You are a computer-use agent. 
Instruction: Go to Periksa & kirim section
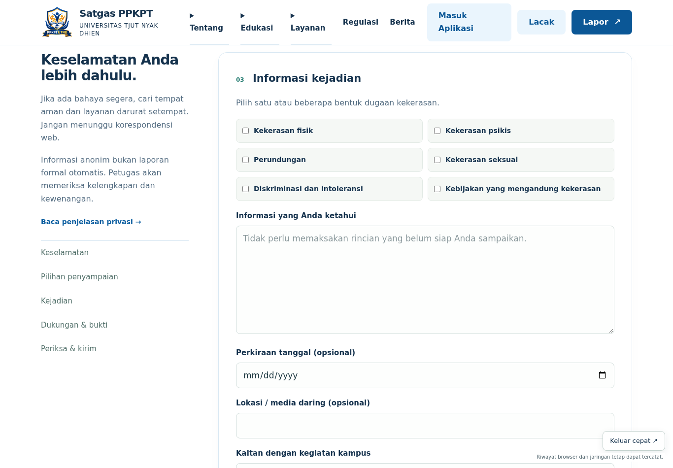tap(68, 349)
